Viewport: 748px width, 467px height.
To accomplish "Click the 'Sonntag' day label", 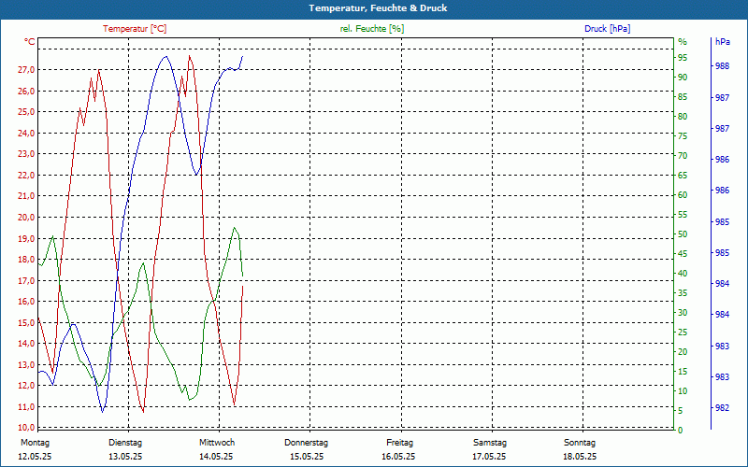I will pyautogui.click(x=580, y=443).
